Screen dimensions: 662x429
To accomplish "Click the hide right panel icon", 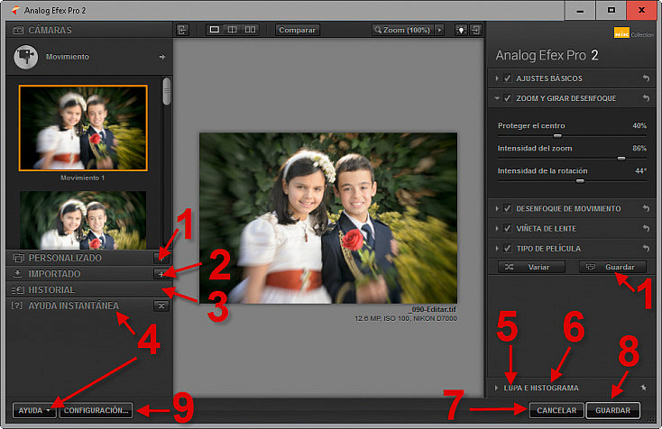I will pyautogui.click(x=476, y=30).
